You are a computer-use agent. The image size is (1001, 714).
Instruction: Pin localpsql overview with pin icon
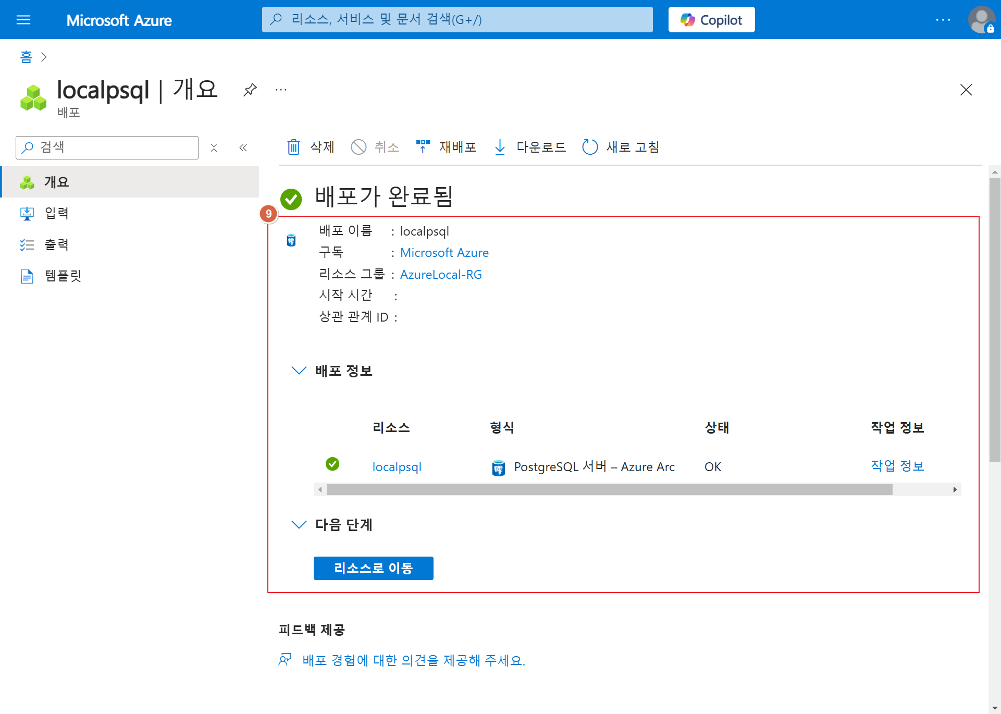[x=250, y=90]
